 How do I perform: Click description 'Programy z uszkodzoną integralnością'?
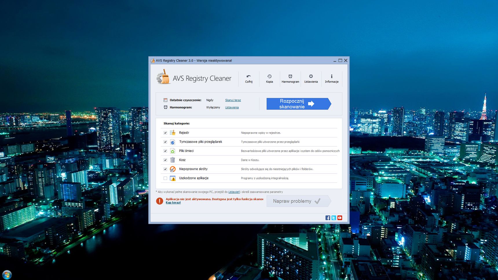(265, 178)
